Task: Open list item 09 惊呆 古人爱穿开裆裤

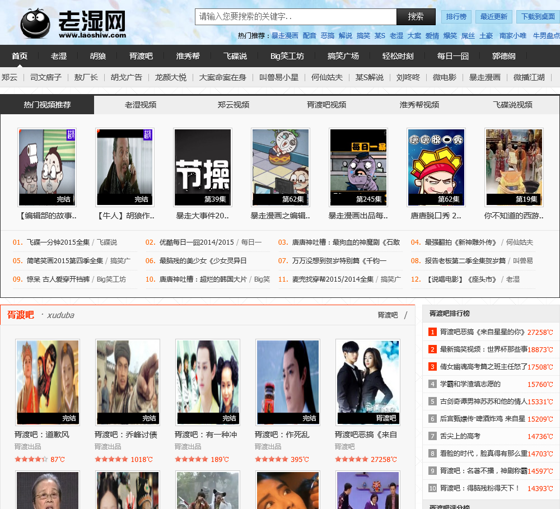Action: click(58, 279)
